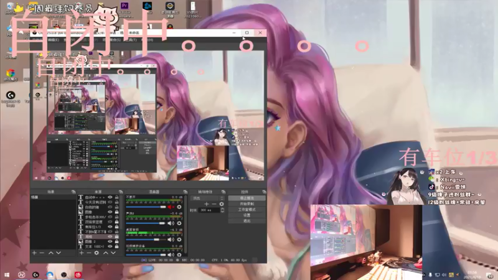This screenshot has width=498, height=280.
Task: Toggle lock on 图像 2 source
Action: (116, 241)
